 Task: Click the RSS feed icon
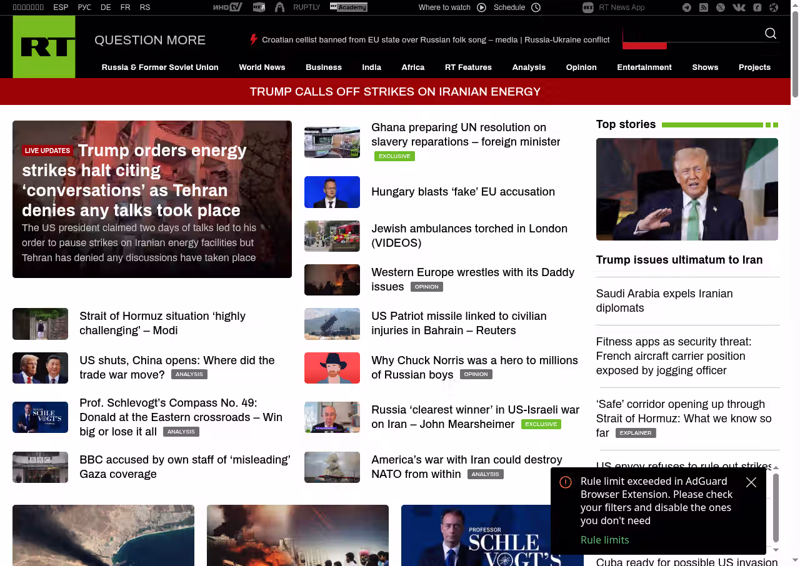[704, 7]
